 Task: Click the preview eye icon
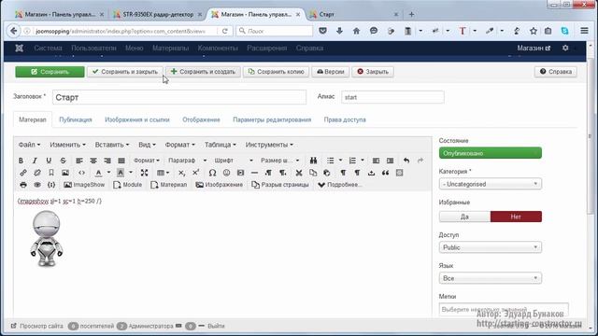pos(37,185)
